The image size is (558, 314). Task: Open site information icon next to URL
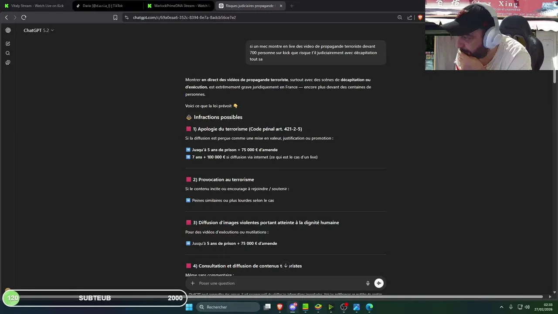[x=126, y=17]
